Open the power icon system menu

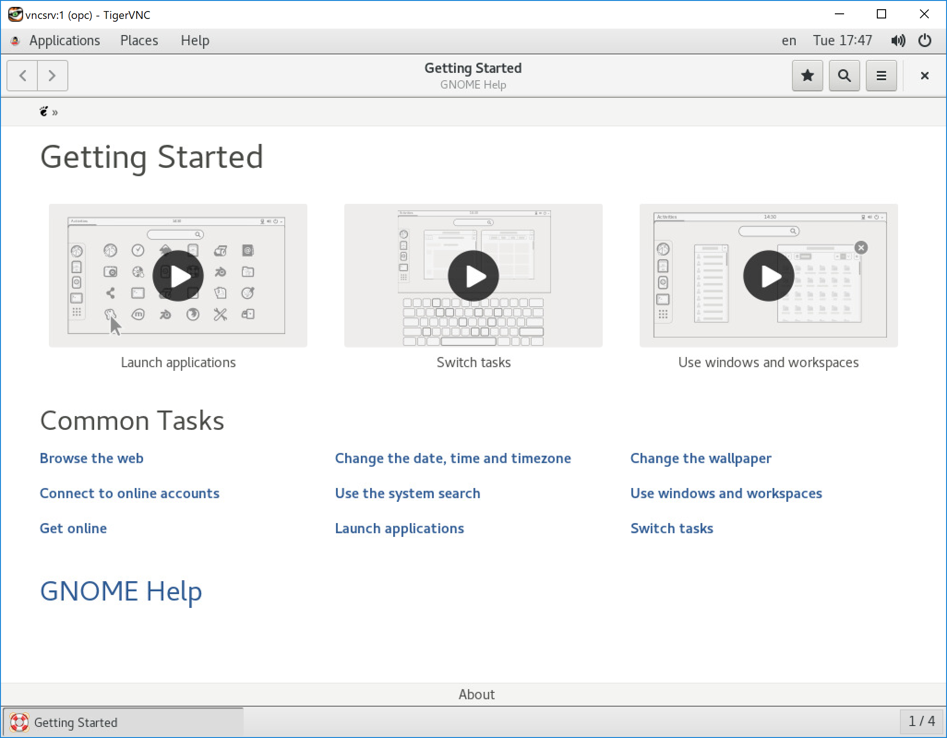pos(924,41)
